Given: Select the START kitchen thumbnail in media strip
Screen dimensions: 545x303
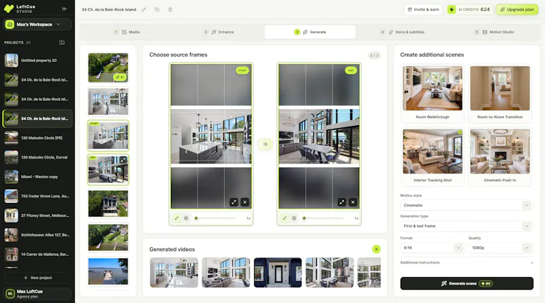Looking at the screenshot, I should [x=108, y=135].
